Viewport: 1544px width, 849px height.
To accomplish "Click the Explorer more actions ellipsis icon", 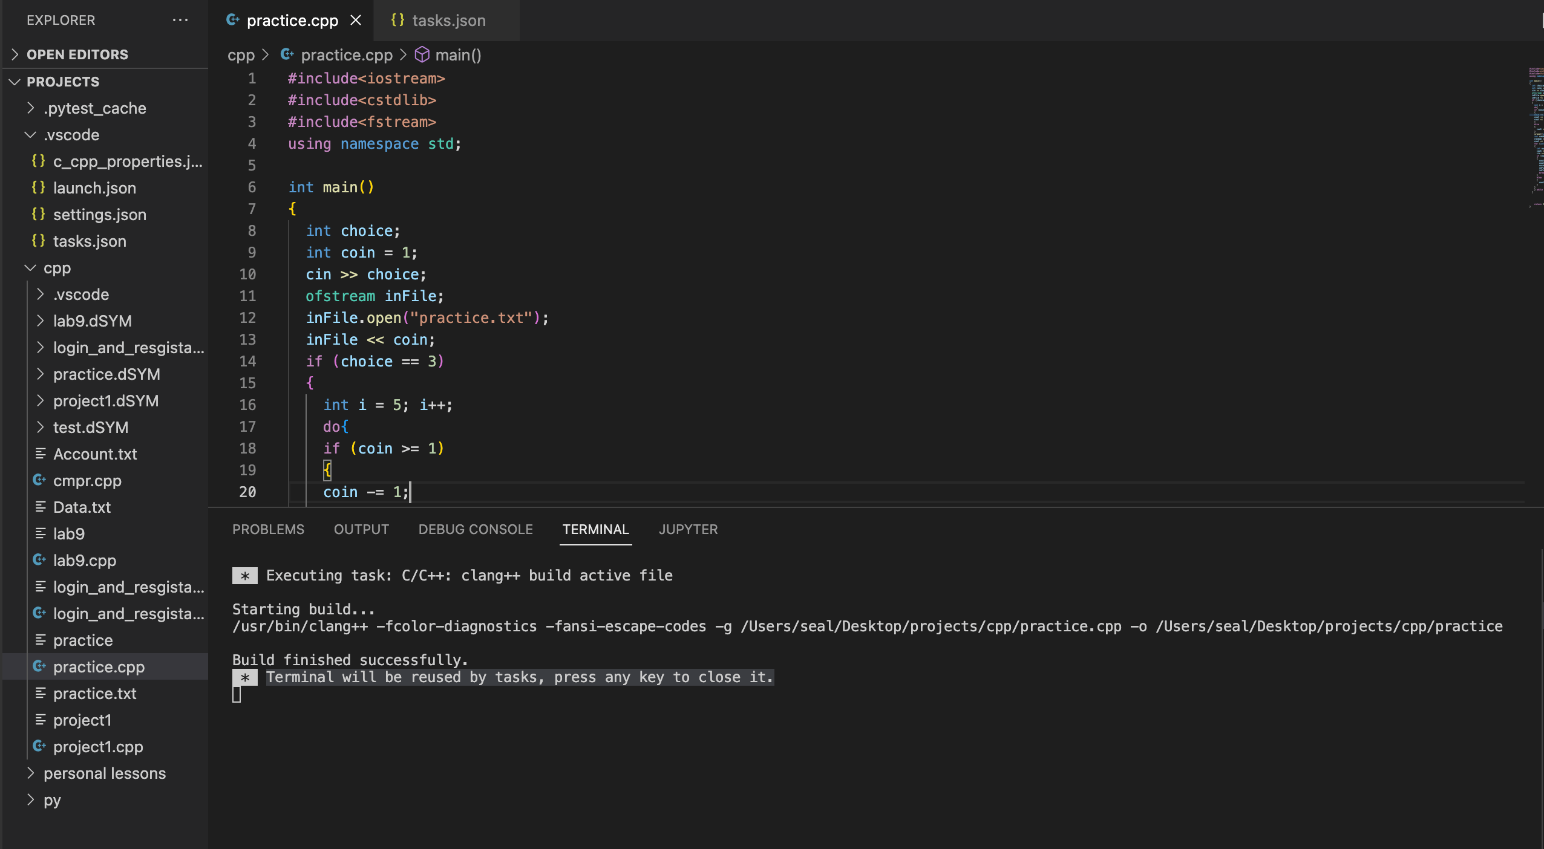I will (x=180, y=20).
